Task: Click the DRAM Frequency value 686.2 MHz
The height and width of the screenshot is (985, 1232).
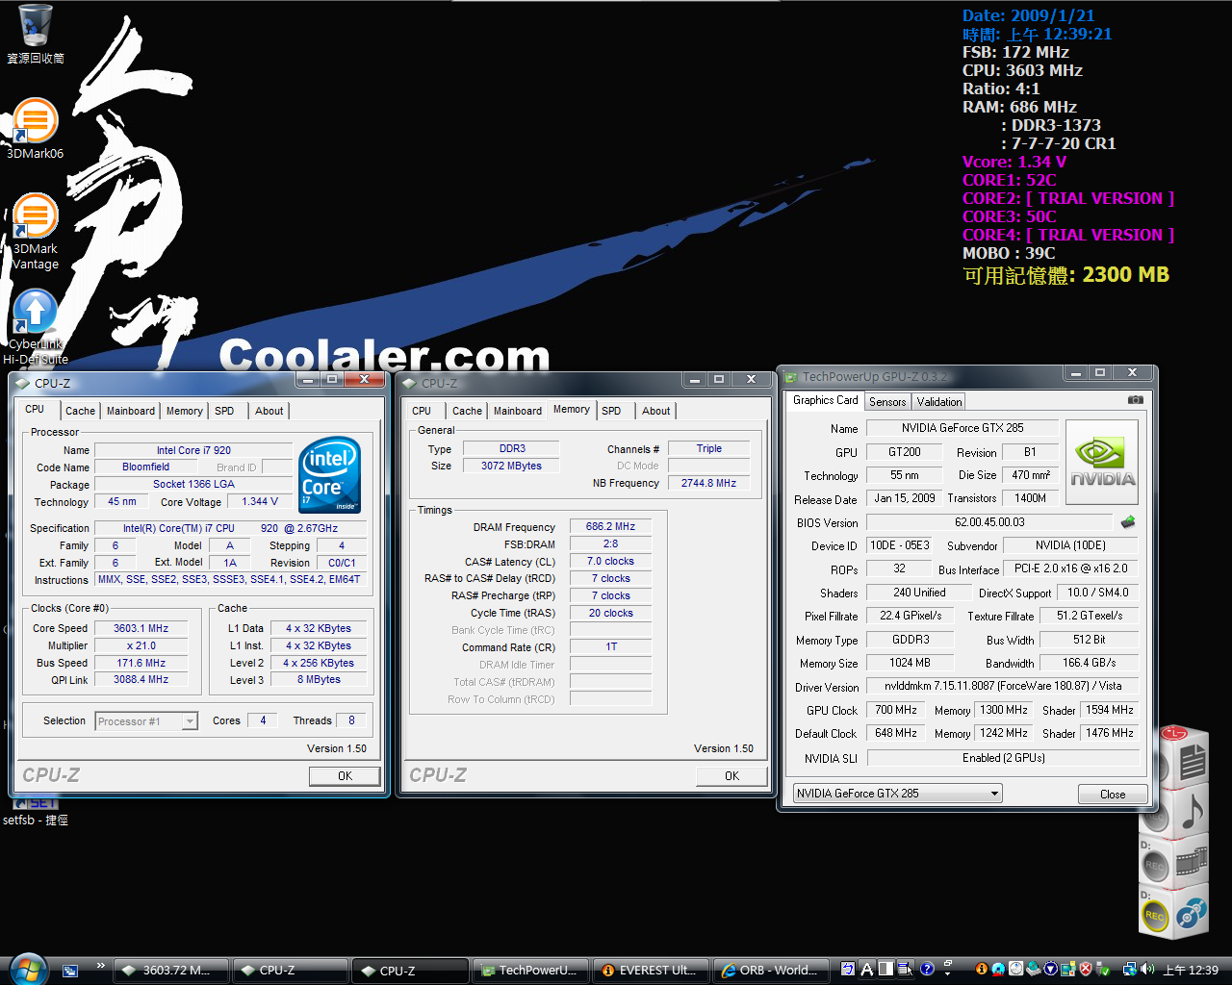Action: tap(610, 527)
